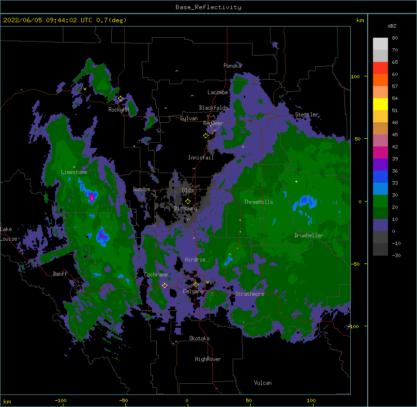Click the Innisfail label

201,158
